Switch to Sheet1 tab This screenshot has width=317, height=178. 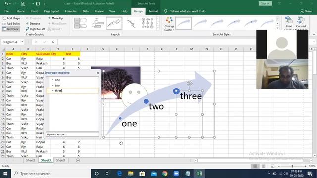(x=60, y=160)
